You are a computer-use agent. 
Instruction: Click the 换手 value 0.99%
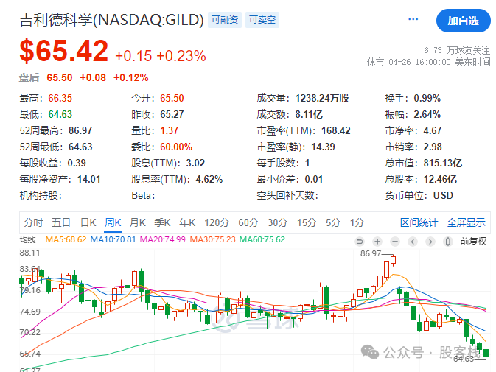(x=427, y=98)
